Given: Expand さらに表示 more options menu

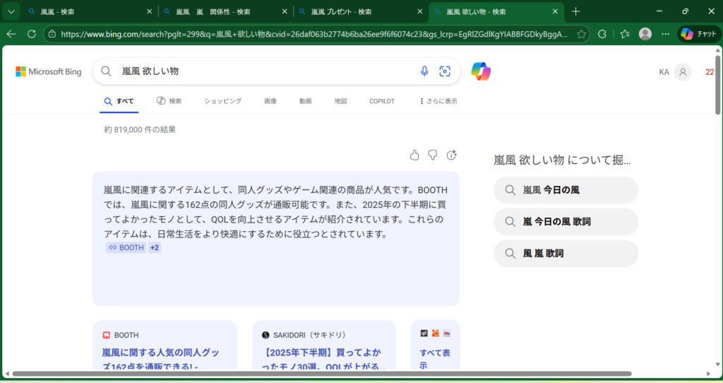Looking at the screenshot, I should click(438, 101).
